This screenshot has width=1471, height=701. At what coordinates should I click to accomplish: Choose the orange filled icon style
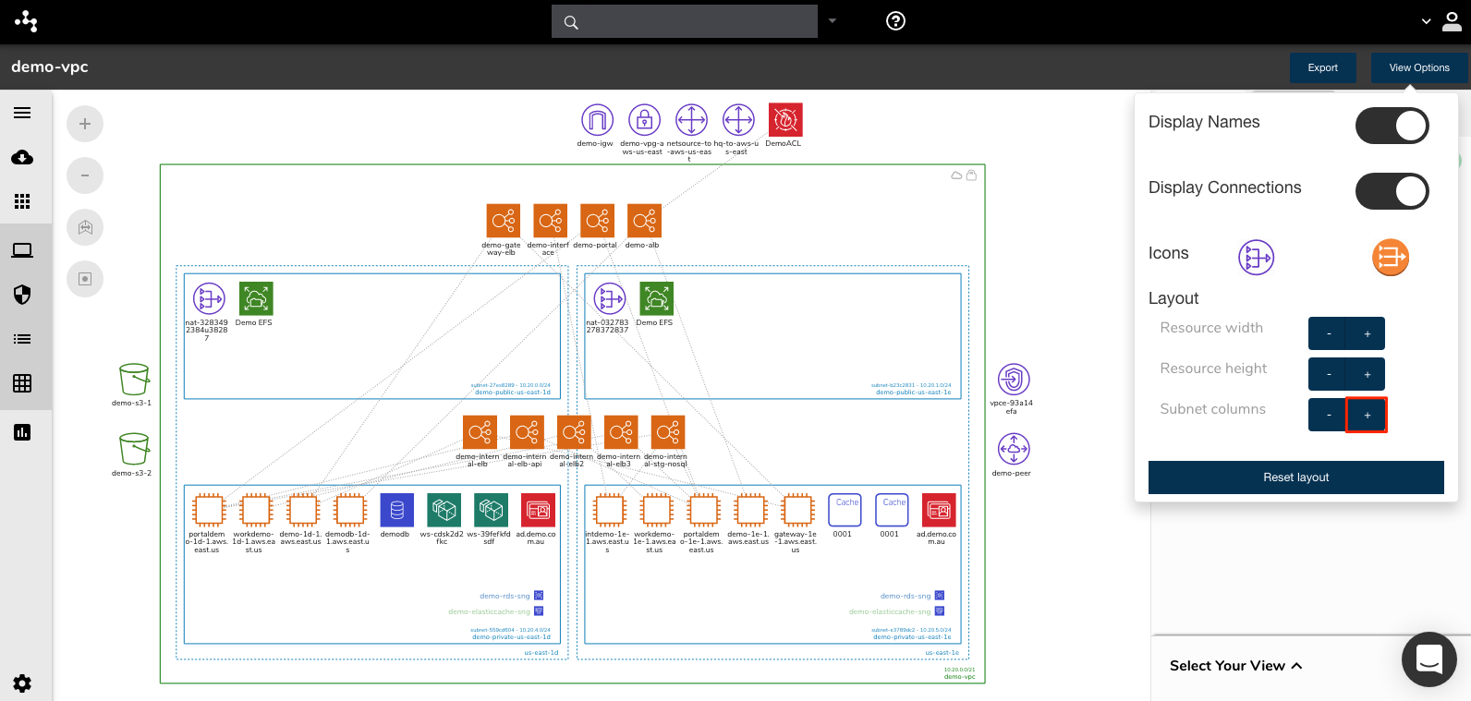point(1390,258)
